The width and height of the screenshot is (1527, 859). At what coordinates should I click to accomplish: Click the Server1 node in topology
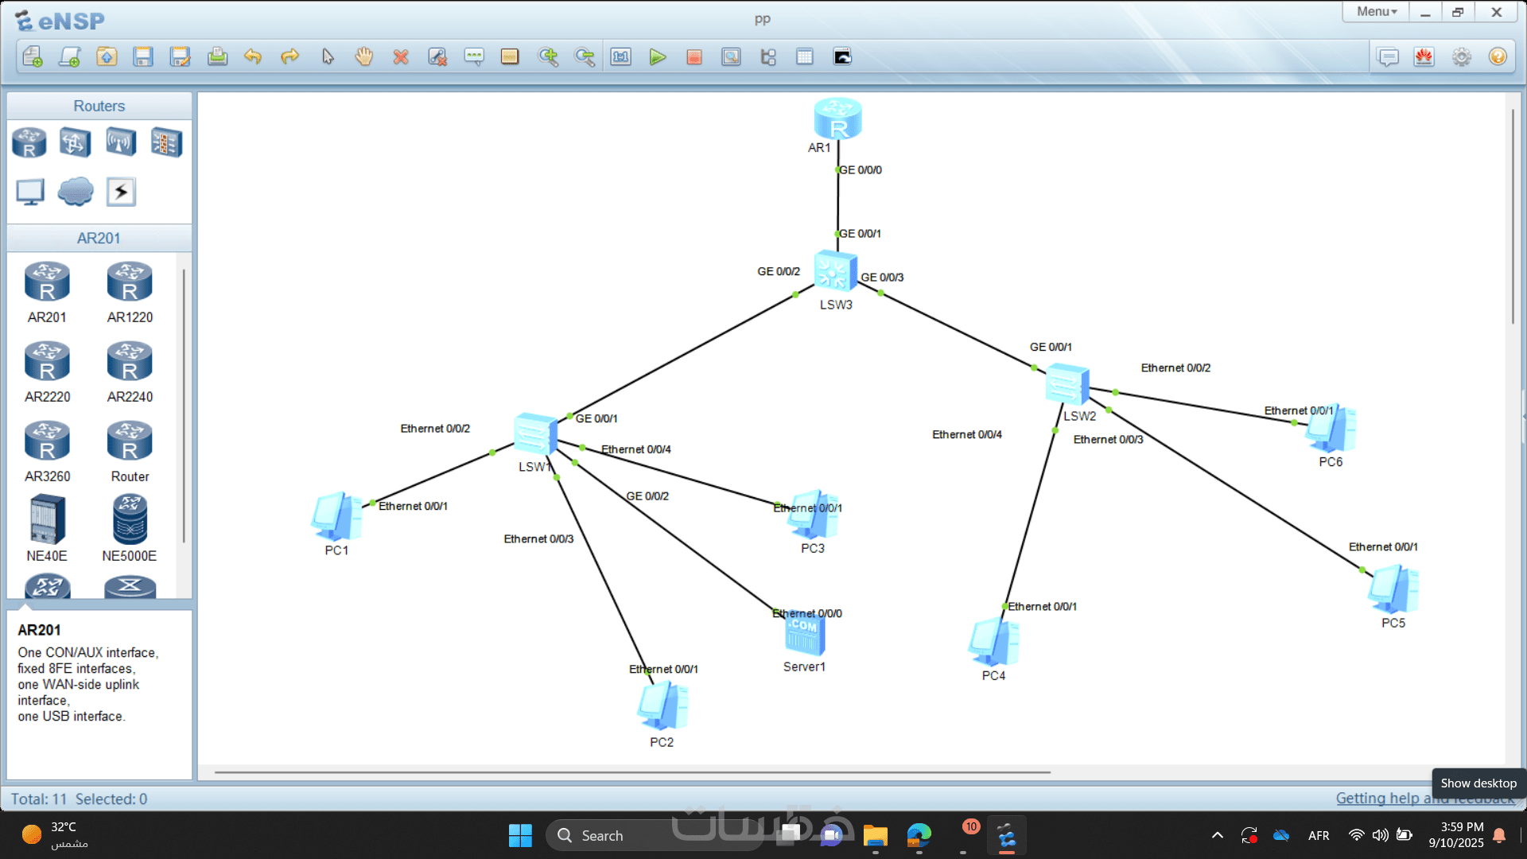[805, 636]
